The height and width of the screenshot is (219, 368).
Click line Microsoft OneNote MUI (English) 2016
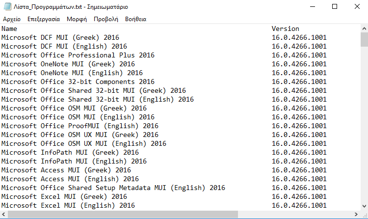point(72,73)
